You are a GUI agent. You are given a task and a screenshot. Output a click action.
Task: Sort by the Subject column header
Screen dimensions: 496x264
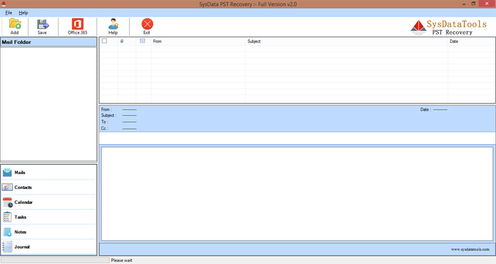[x=347, y=41]
